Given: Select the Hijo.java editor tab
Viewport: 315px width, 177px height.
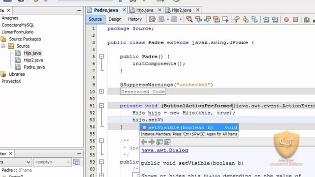Looking at the screenshot, I should point(145,10).
